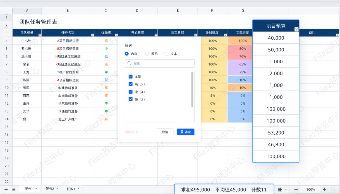Click 平均值45,000 in status bar
Image resolution: width=340 pixels, height=194 pixels.
pyautogui.click(x=231, y=190)
